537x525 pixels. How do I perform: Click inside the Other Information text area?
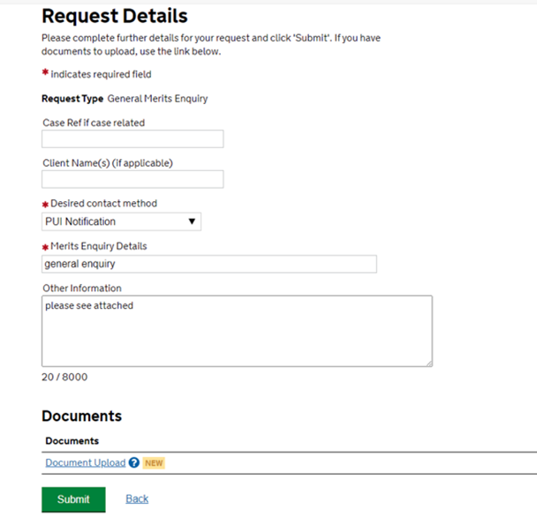coord(237,331)
